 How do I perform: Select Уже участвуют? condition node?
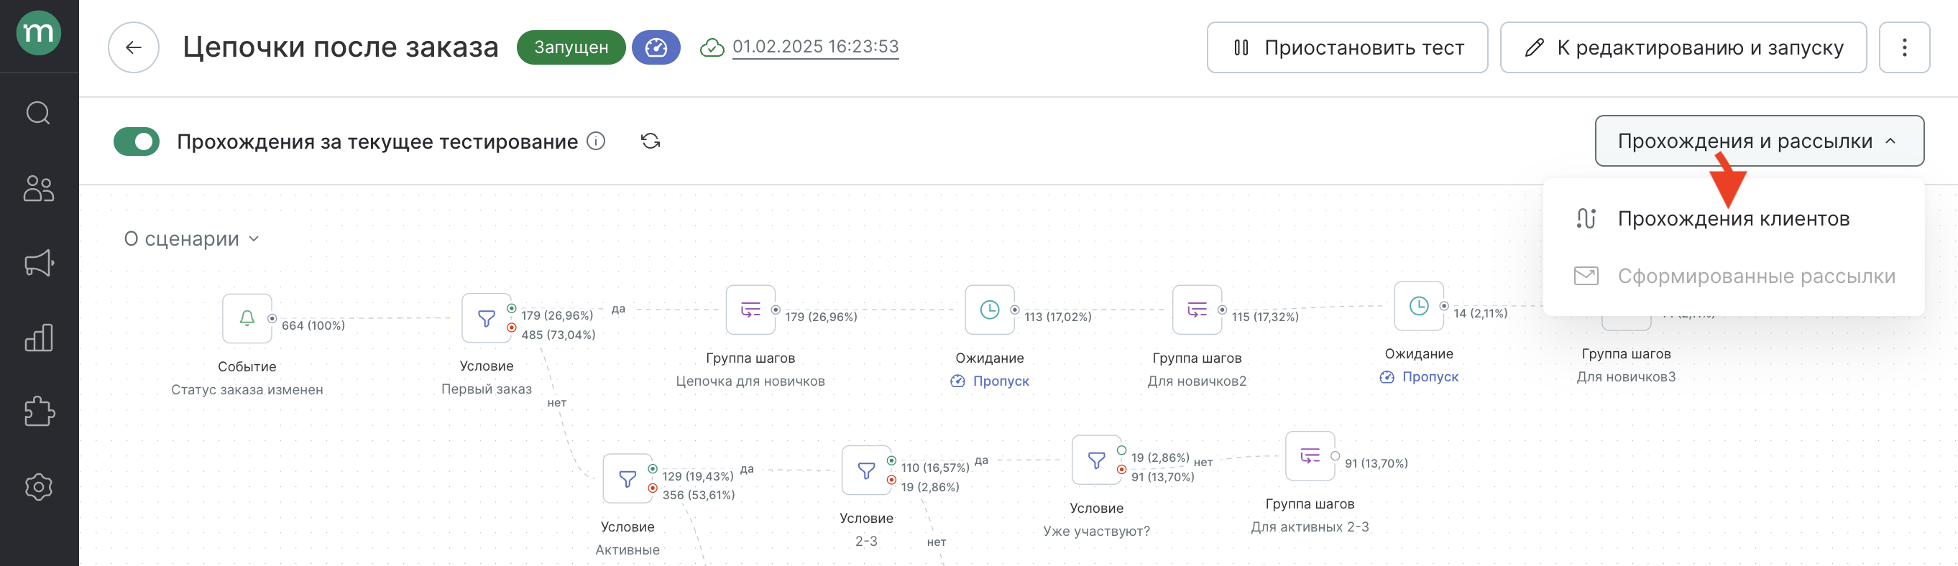[1096, 460]
